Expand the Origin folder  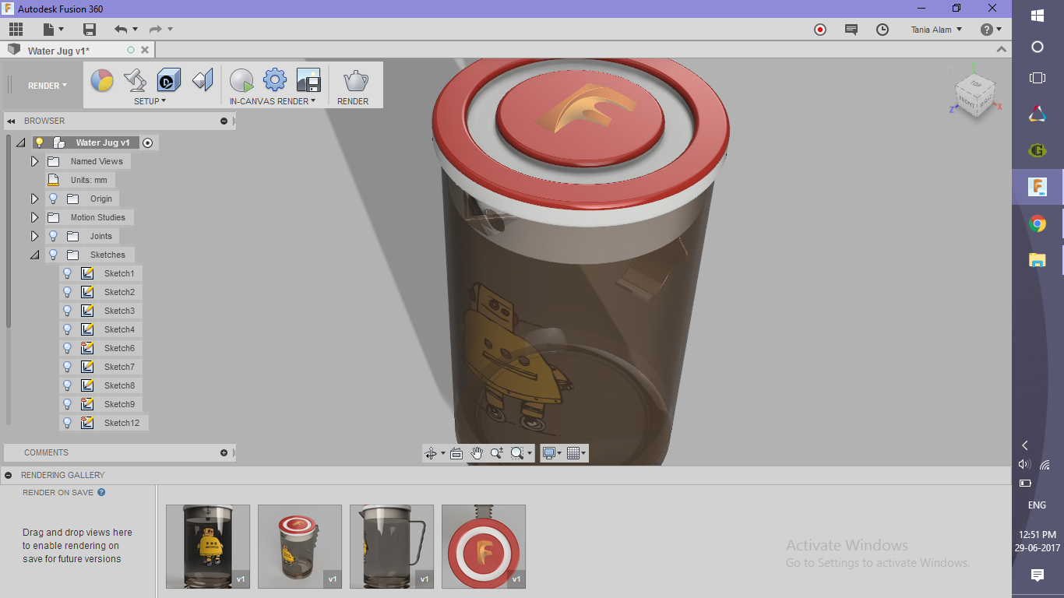tap(34, 199)
